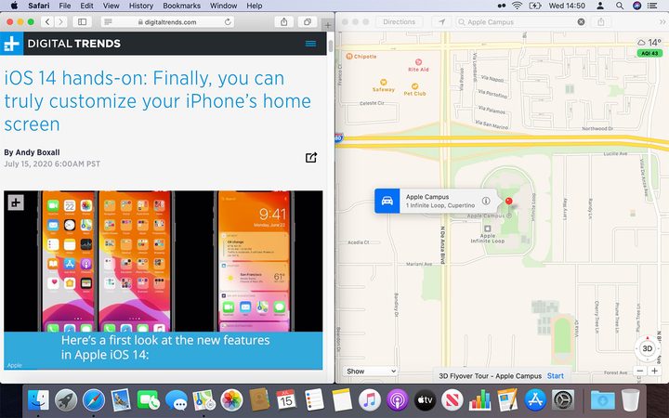Screen dimensions: 669x418
Task: Open News from the Dock
Action: 453,400
